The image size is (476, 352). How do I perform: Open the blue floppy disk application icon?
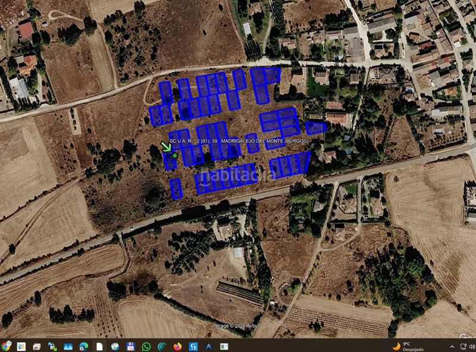(130, 347)
